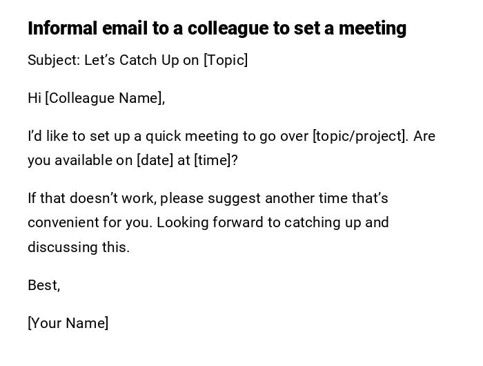Click the "Best," sign-off line
Viewport: 483px width, 366px height.
[x=43, y=285]
